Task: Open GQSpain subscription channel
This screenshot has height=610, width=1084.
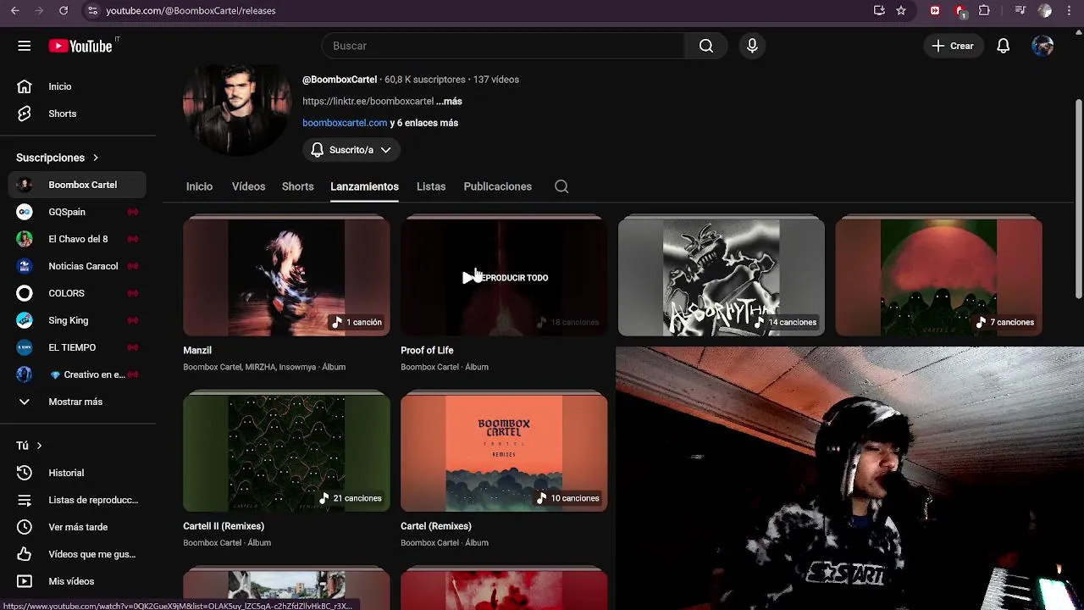Action: [78, 212]
